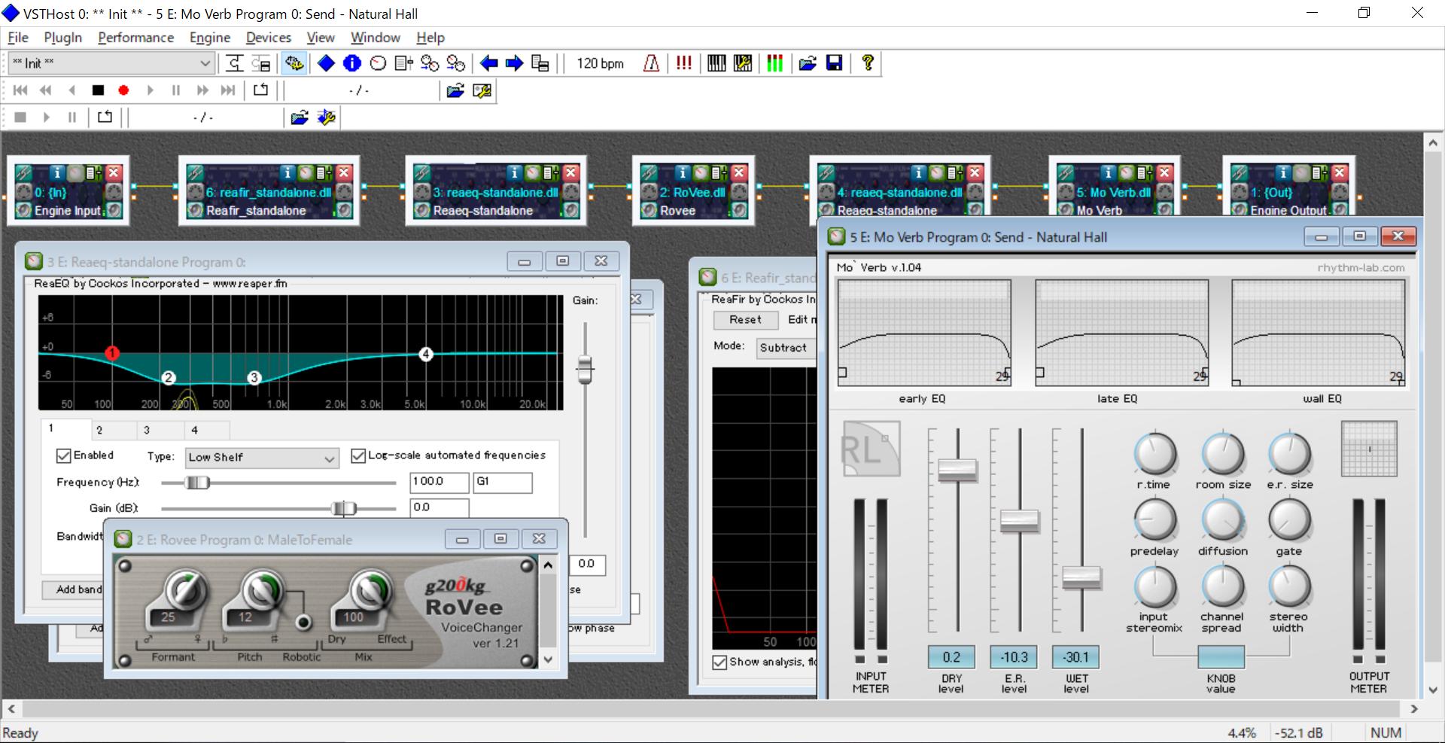Image resolution: width=1445 pixels, height=743 pixels.
Task: Click the DRY level fader in Mo Verb
Action: [x=957, y=470]
